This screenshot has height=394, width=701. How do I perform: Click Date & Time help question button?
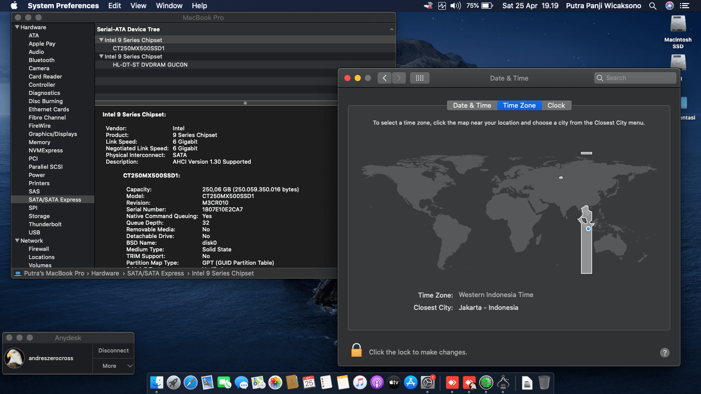click(x=665, y=352)
